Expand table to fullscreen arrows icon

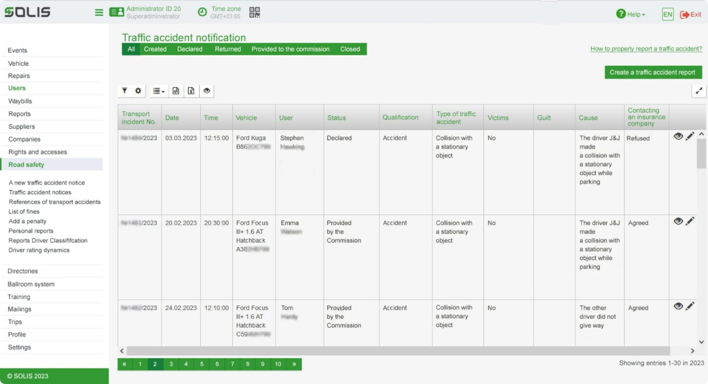coord(699,91)
